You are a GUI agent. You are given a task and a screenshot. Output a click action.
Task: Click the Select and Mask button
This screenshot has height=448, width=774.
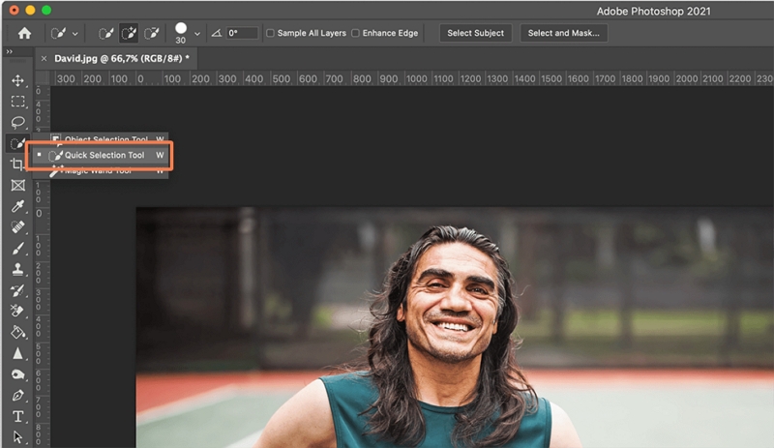(563, 33)
